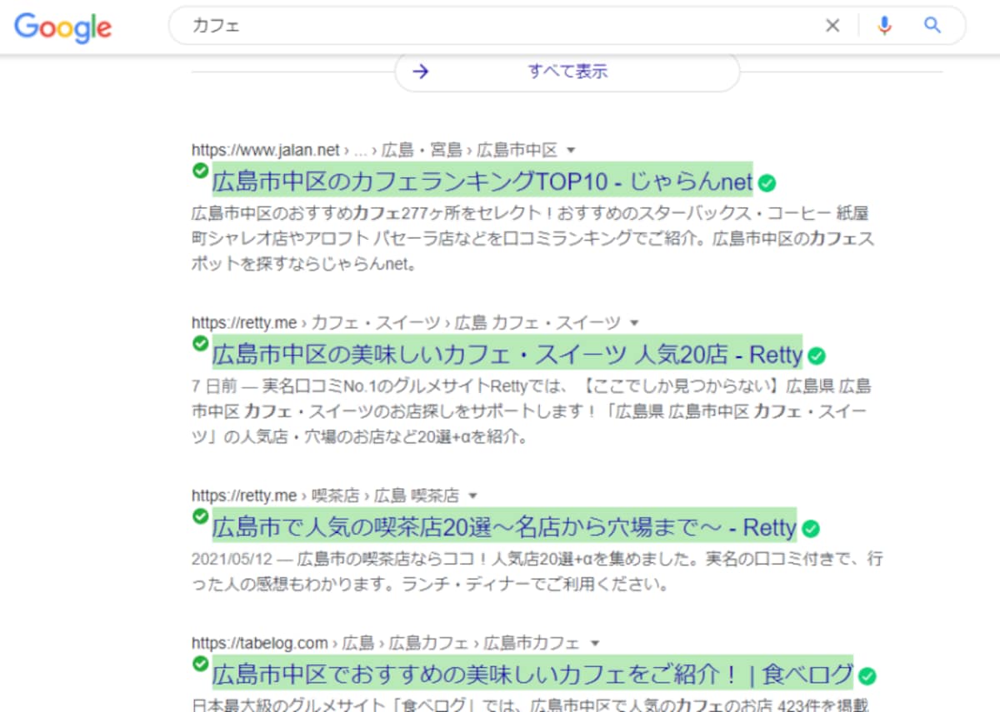1000x712 pixels.
Task: Open 広島市中区の美味しいカフェ・スイーツ 人気20店 - Retty result
Action: [x=507, y=355]
